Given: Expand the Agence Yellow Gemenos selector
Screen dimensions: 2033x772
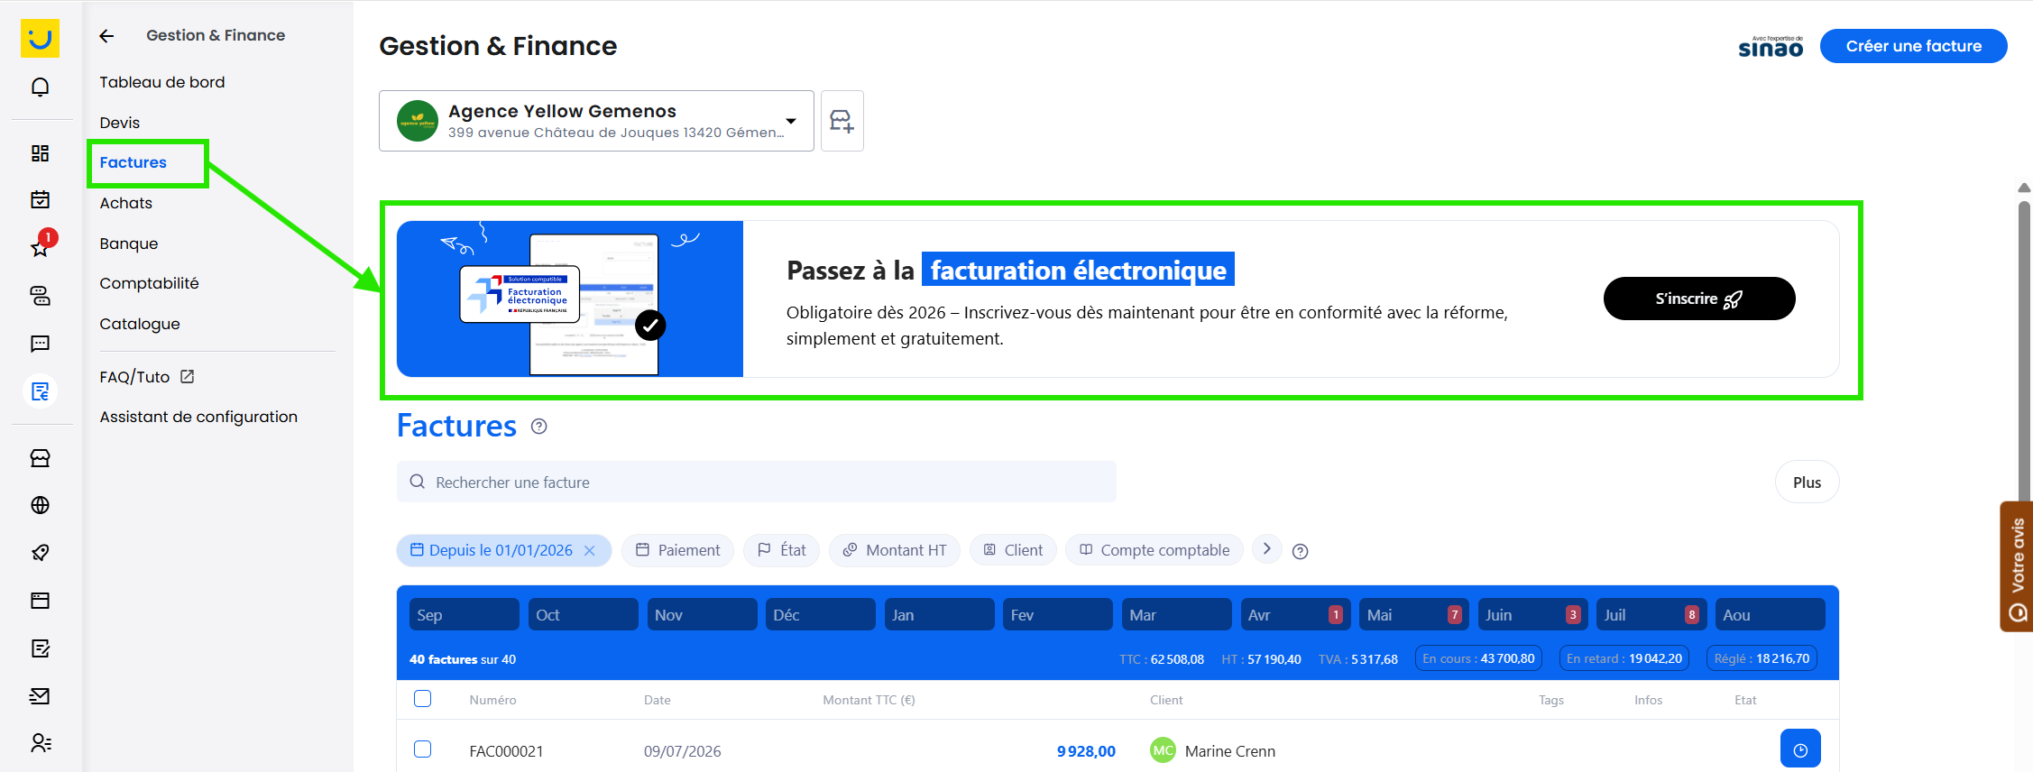Looking at the screenshot, I should (x=596, y=121).
